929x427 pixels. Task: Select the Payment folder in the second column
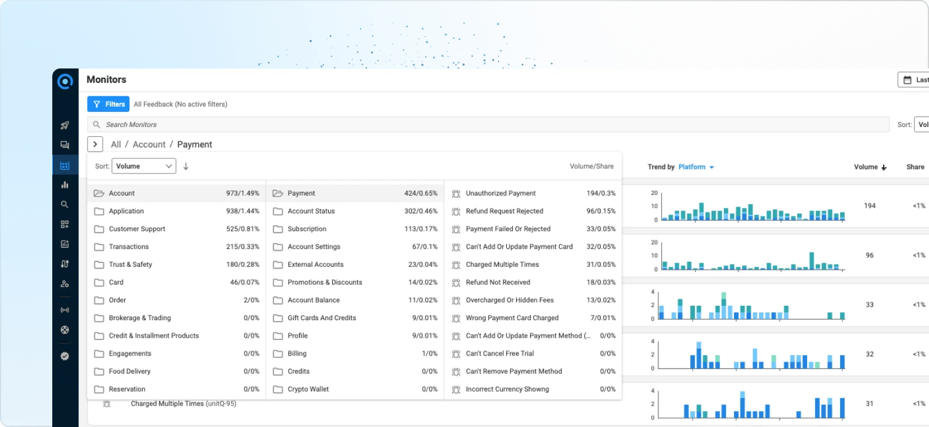tap(355, 193)
